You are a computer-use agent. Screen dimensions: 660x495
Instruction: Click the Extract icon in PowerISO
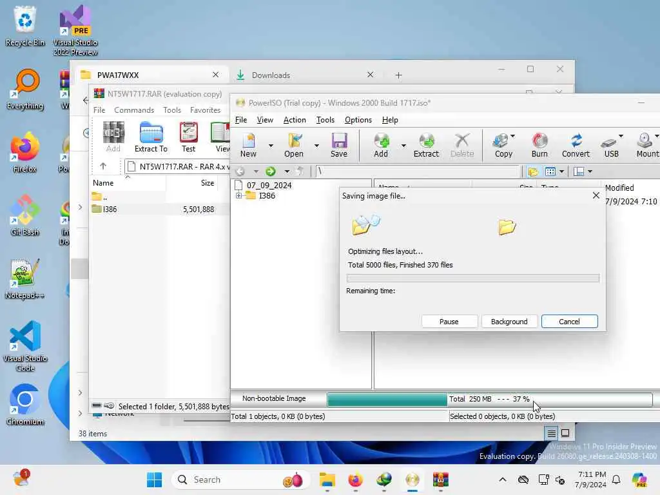pyautogui.click(x=426, y=145)
